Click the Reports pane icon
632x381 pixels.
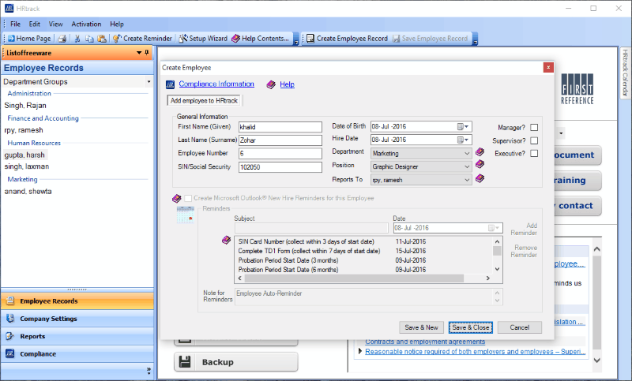[x=10, y=336]
